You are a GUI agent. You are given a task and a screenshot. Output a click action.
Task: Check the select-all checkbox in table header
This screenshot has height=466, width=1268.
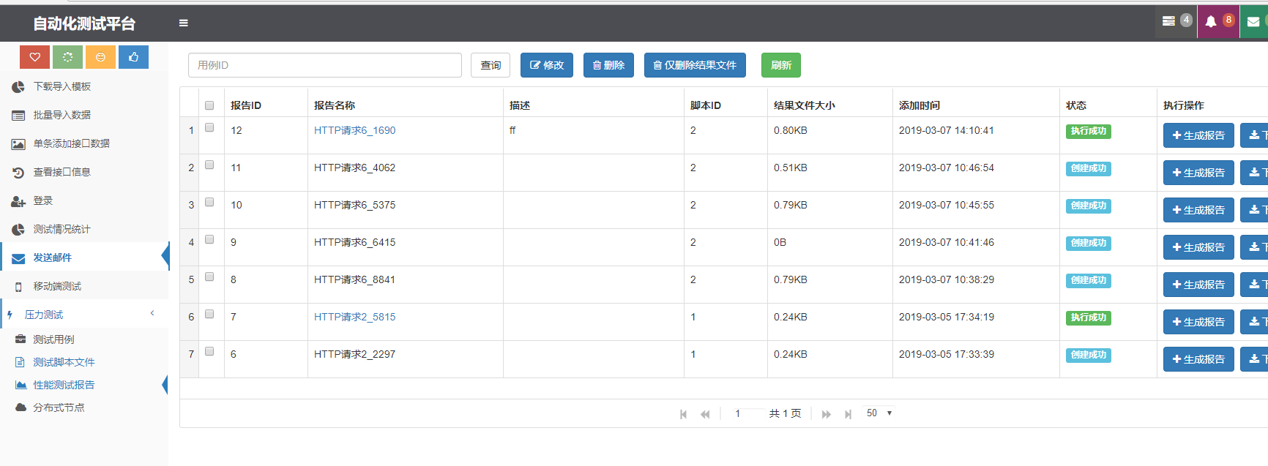tap(209, 105)
